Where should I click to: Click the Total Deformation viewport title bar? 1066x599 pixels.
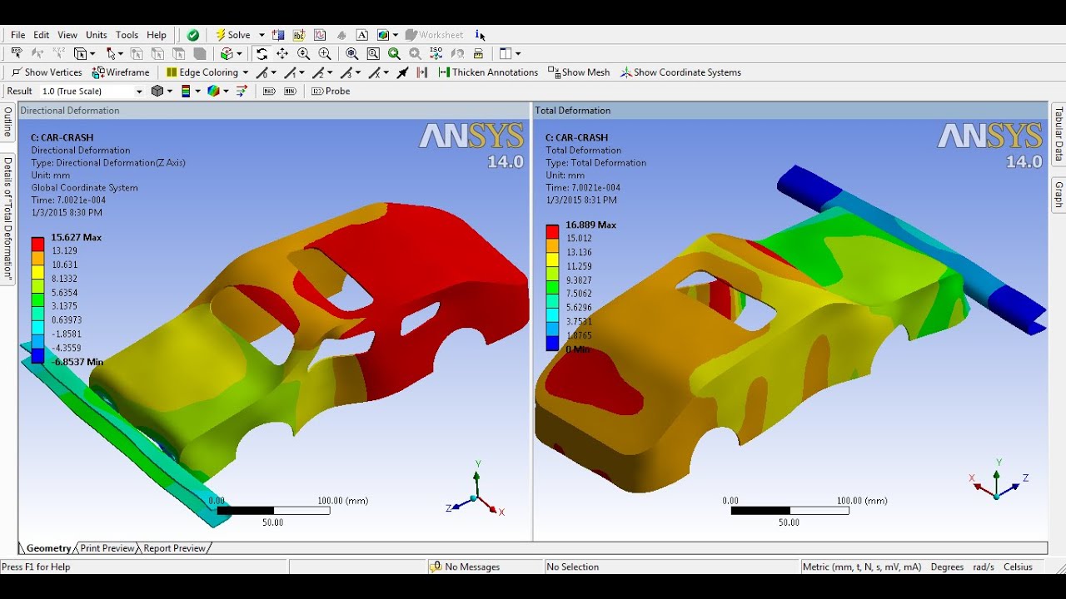click(x=790, y=110)
